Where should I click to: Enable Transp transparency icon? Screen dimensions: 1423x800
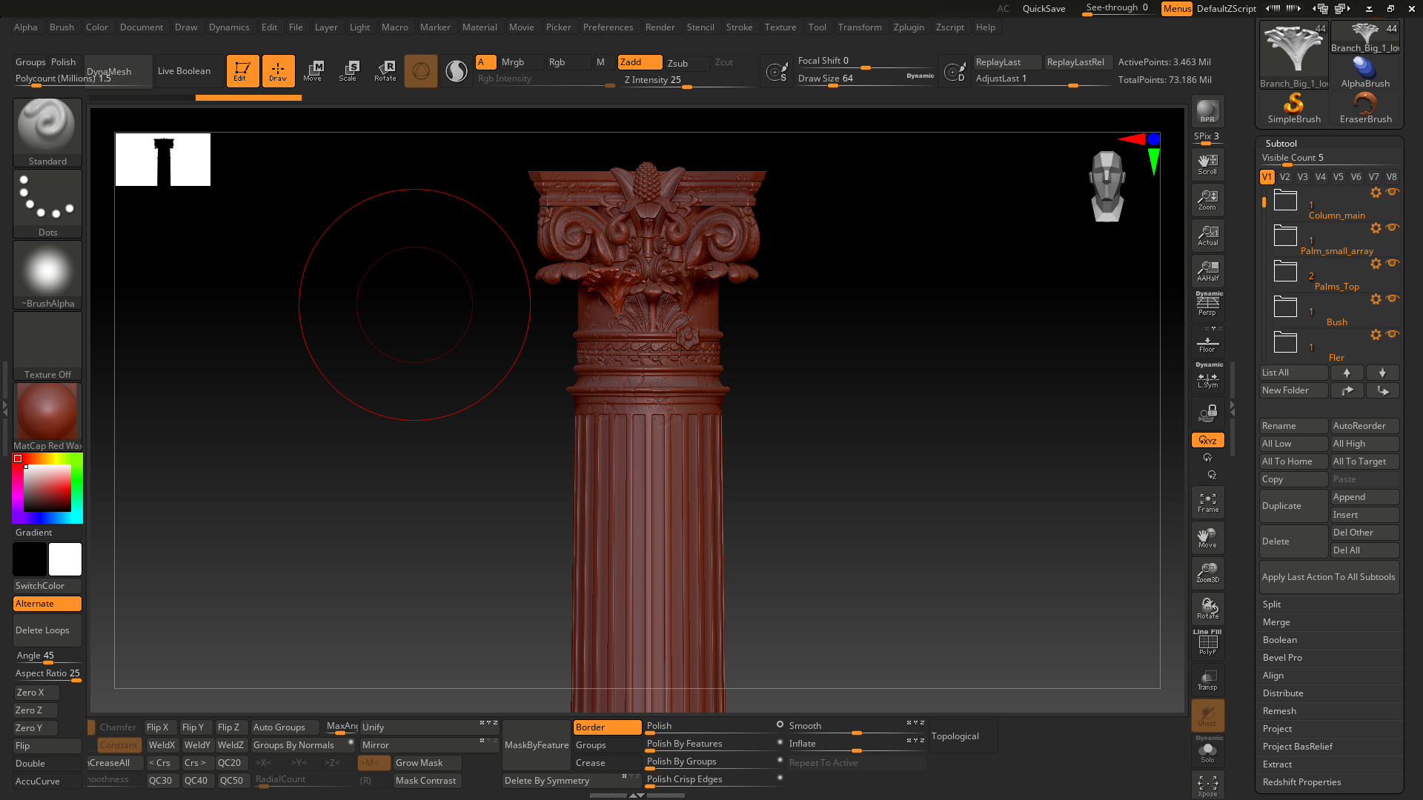coord(1207,680)
